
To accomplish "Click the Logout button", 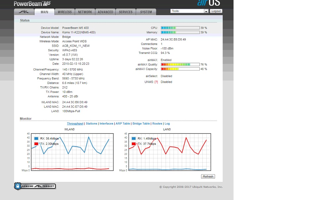I will point(216,11).
